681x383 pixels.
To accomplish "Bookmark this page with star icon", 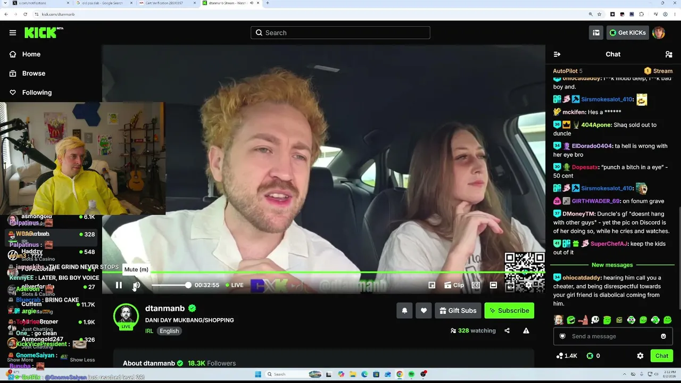I will point(600,14).
